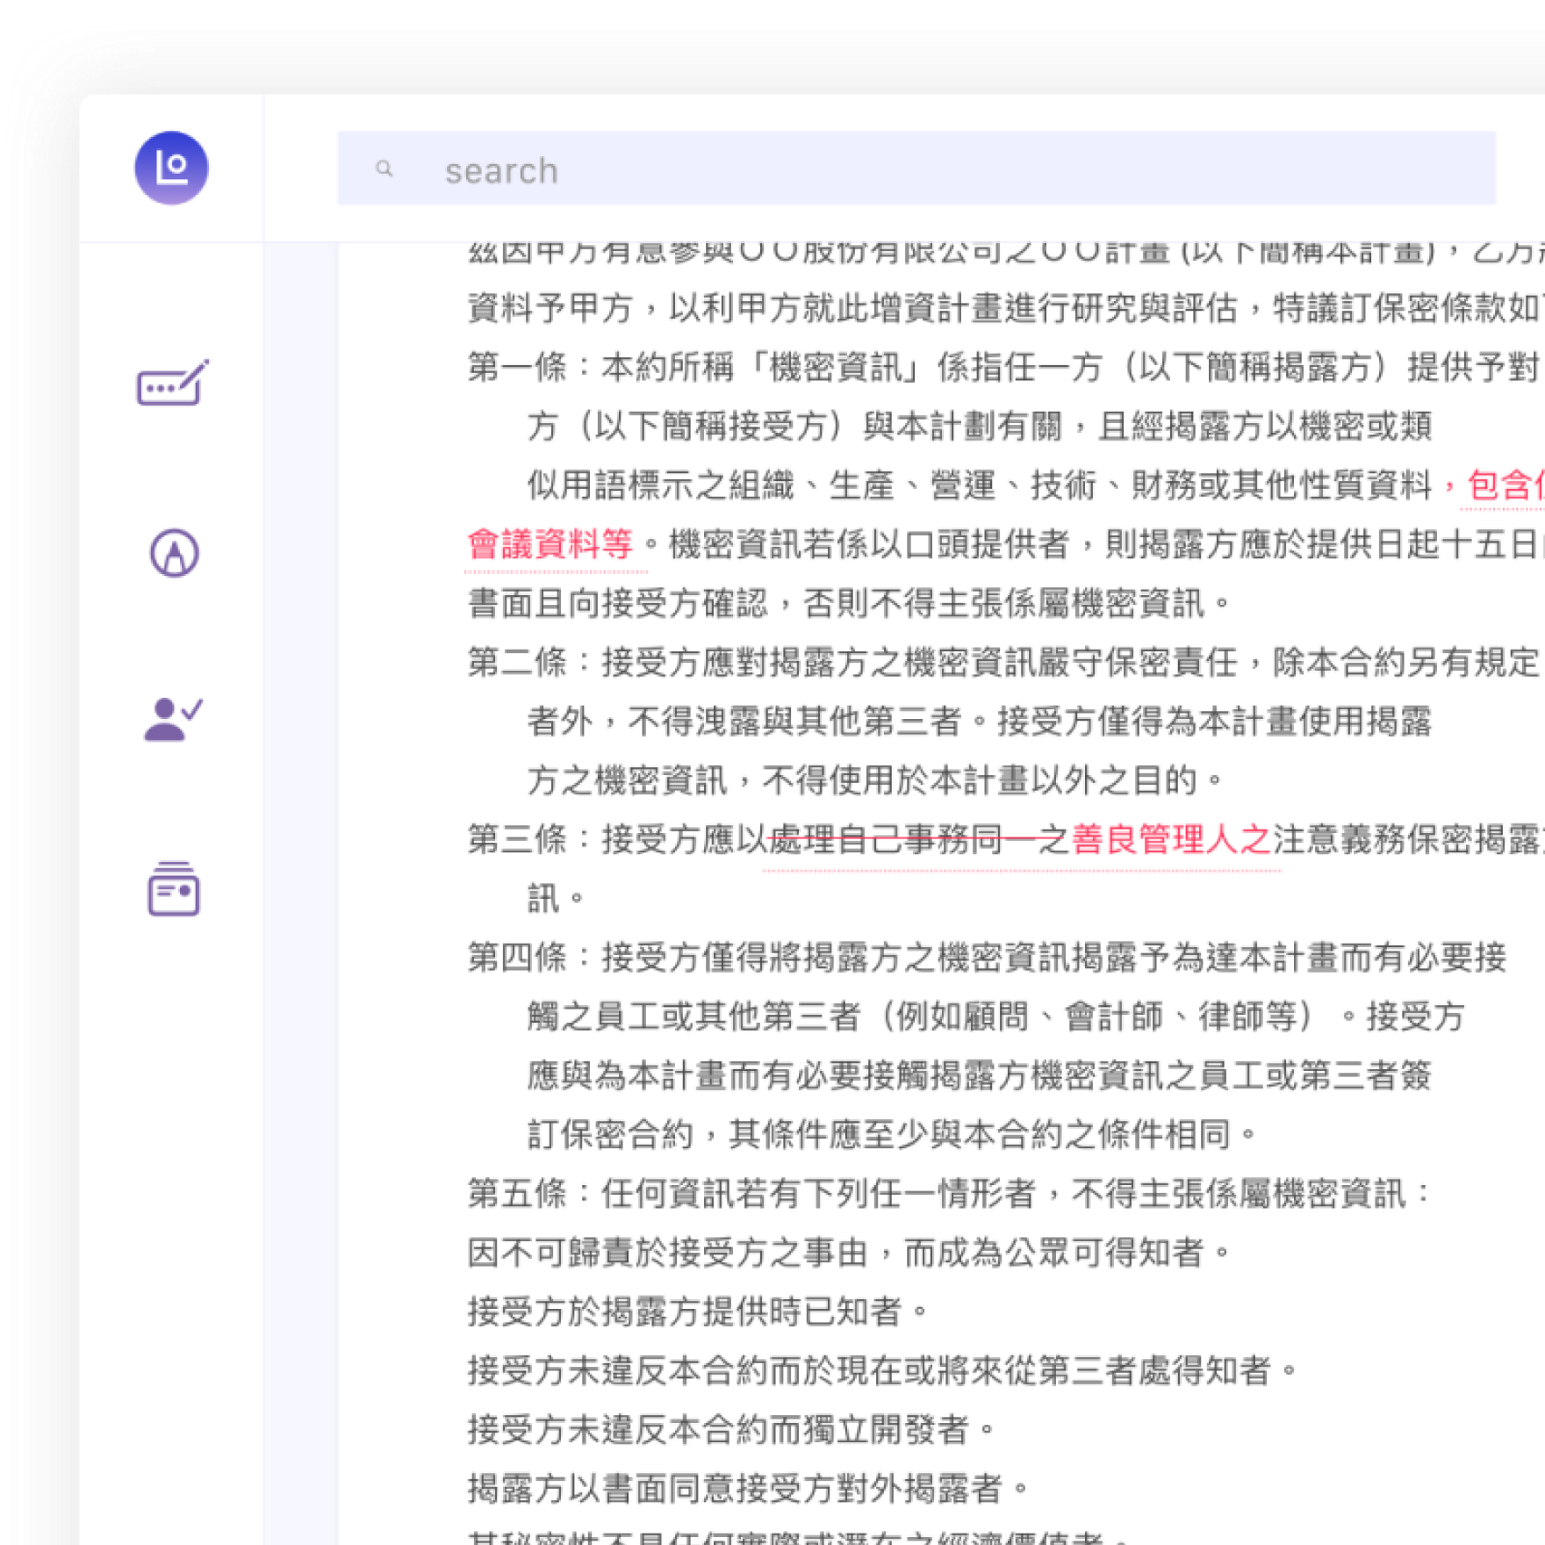The height and width of the screenshot is (1545, 1545).
Task: Focus the search input field
Action: (913, 169)
